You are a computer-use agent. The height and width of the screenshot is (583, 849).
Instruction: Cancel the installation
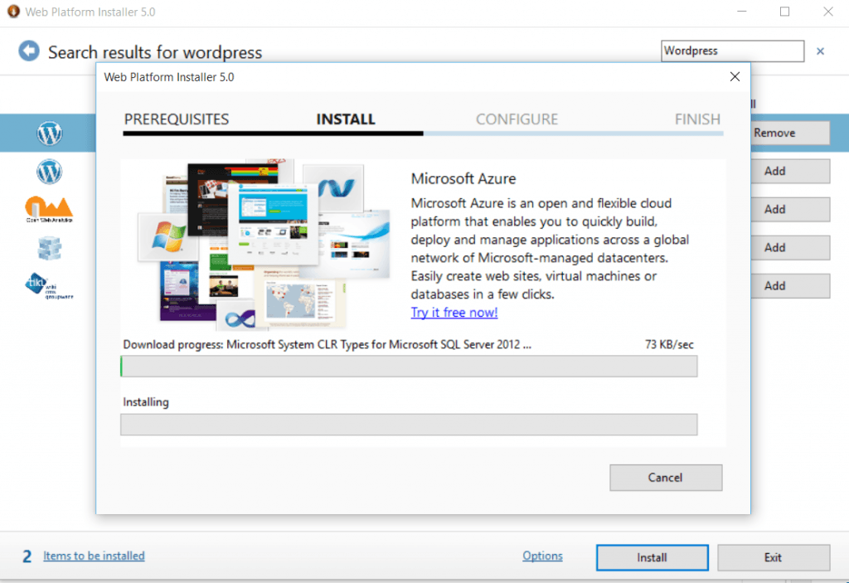pos(666,478)
